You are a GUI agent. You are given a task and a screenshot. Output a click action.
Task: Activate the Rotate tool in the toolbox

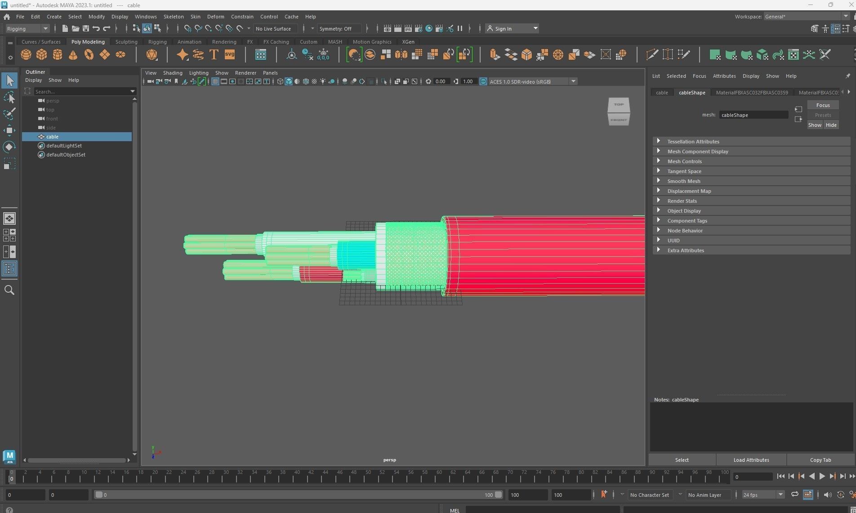(x=9, y=147)
